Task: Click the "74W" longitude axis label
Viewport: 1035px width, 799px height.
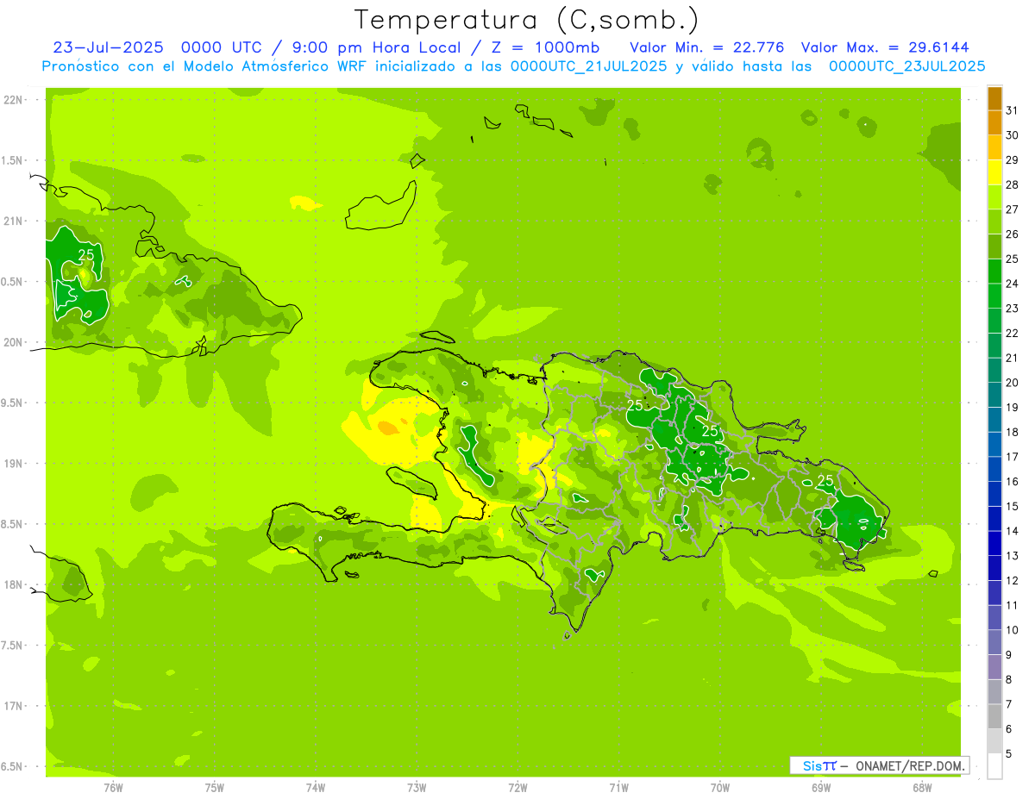Action: tap(316, 787)
